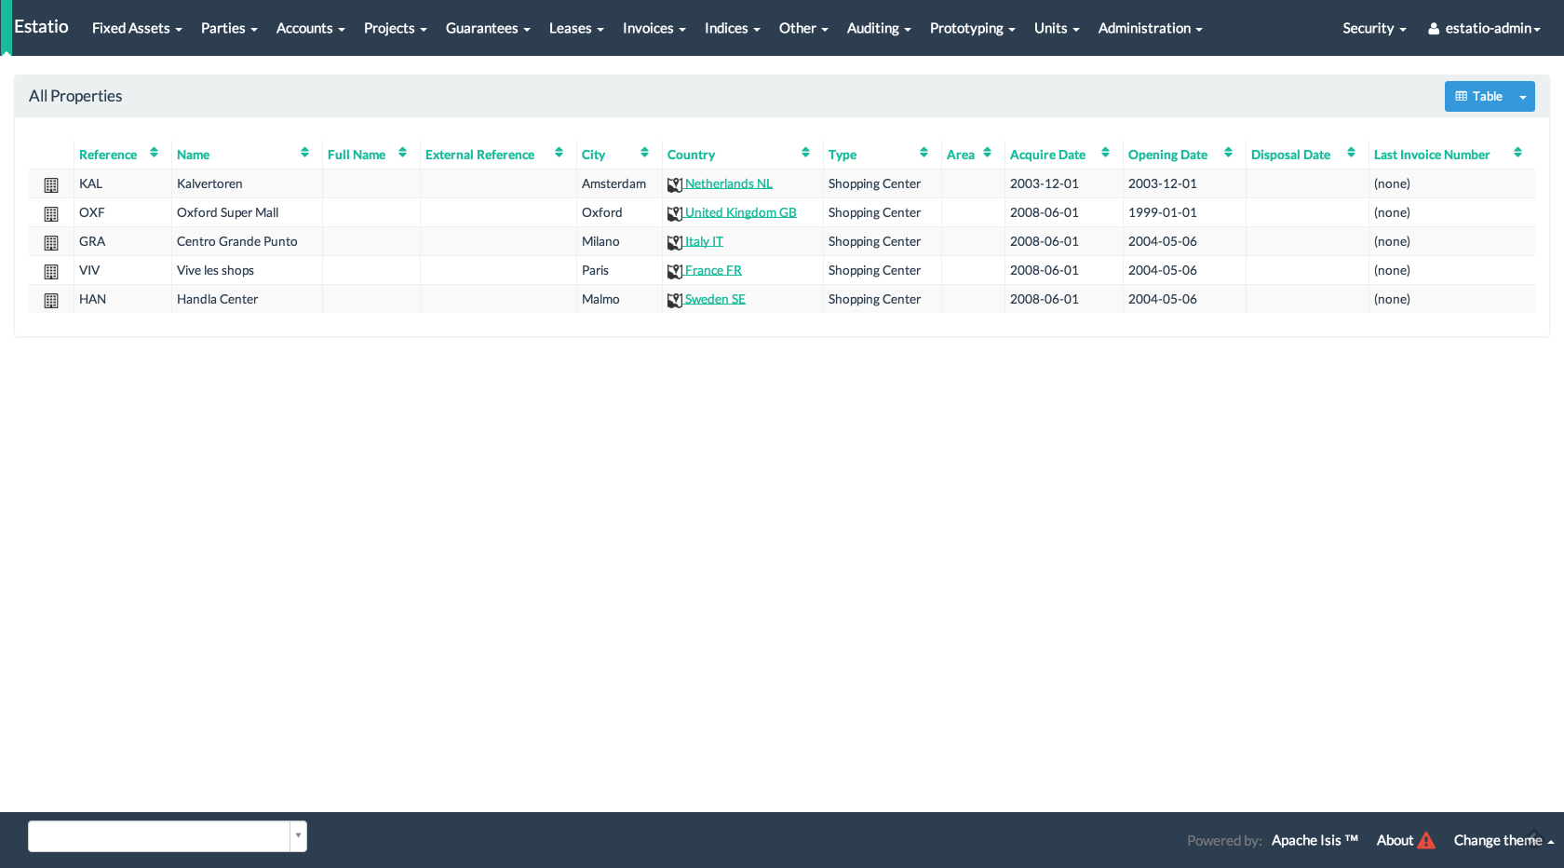Expand the Auditing dropdown menu
Image resolution: width=1564 pixels, height=868 pixels.
pos(879,28)
